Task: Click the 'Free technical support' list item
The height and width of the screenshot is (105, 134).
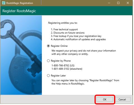Action: pos(64,29)
